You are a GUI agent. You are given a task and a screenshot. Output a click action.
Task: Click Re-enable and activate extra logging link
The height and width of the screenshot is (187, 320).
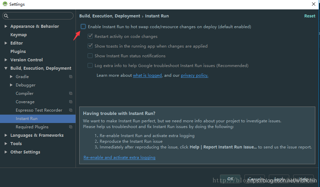point(119,157)
